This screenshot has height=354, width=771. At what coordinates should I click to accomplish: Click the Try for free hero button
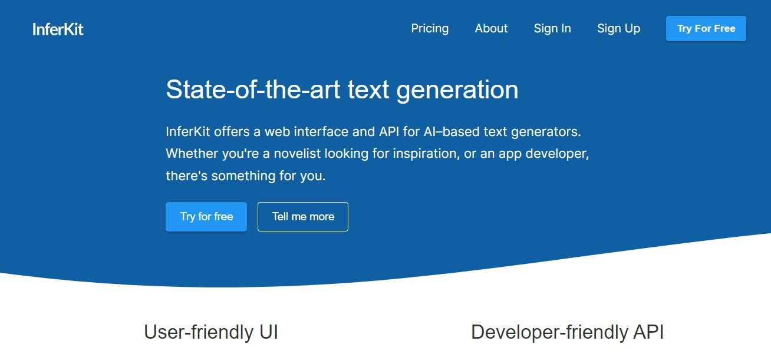tap(206, 217)
